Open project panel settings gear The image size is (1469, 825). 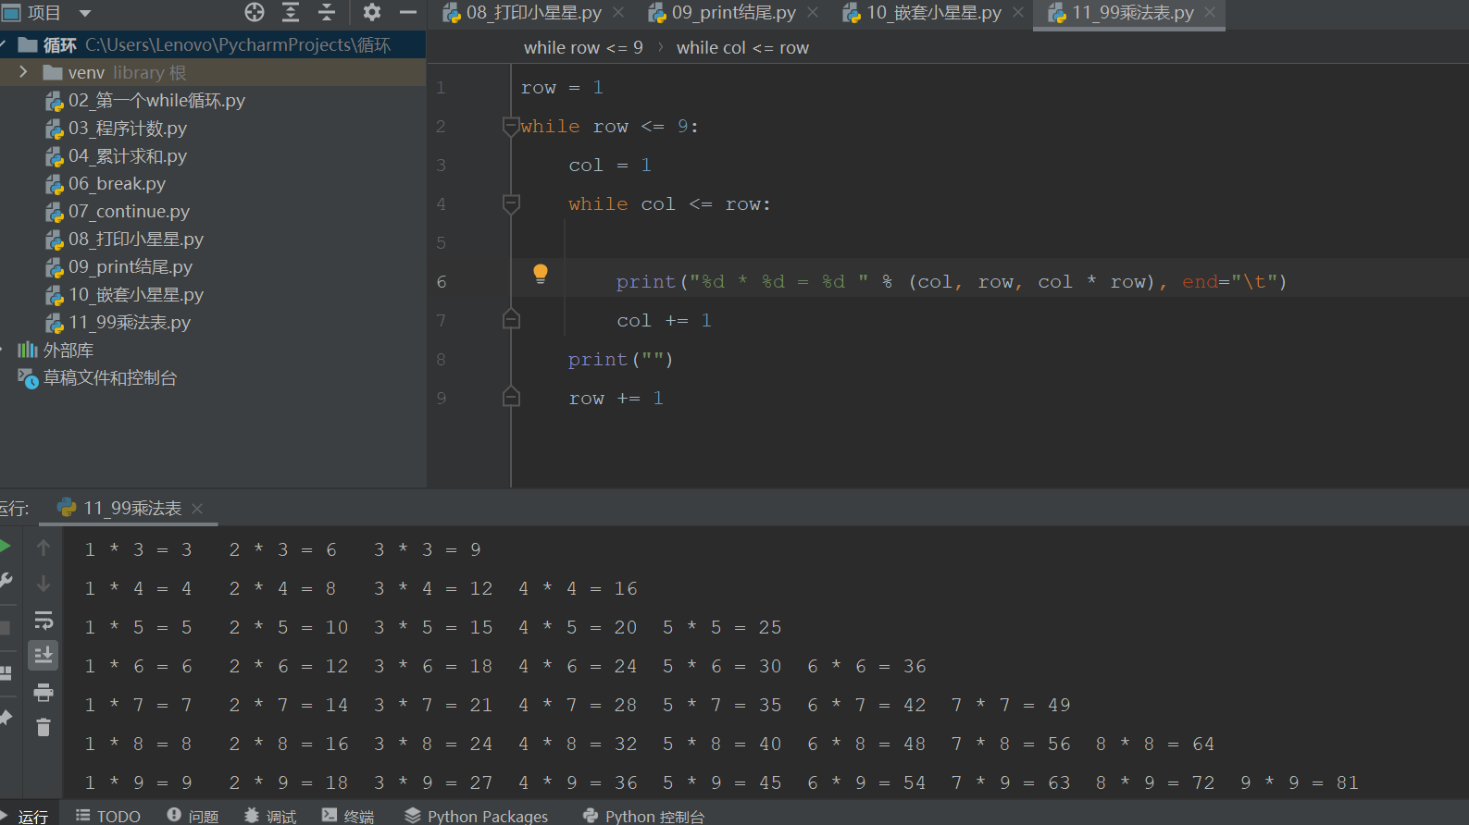pos(372,12)
